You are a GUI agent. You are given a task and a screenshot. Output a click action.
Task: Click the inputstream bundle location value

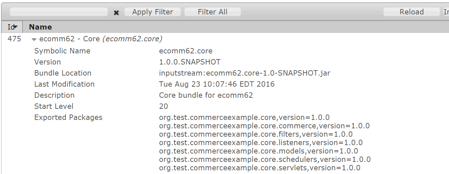pyautogui.click(x=245, y=73)
